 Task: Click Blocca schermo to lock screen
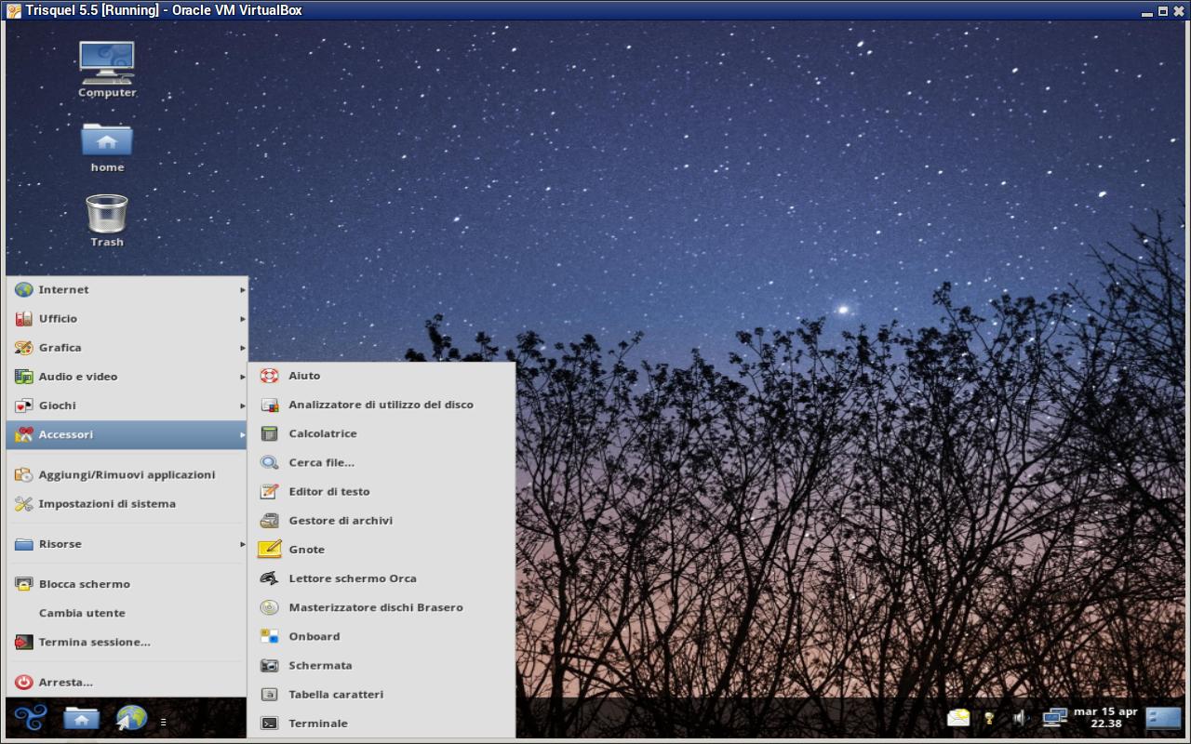coord(84,584)
